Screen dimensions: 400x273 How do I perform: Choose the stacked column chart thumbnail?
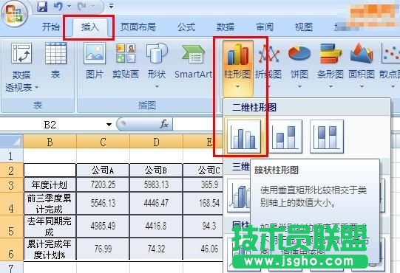[x=285, y=136]
